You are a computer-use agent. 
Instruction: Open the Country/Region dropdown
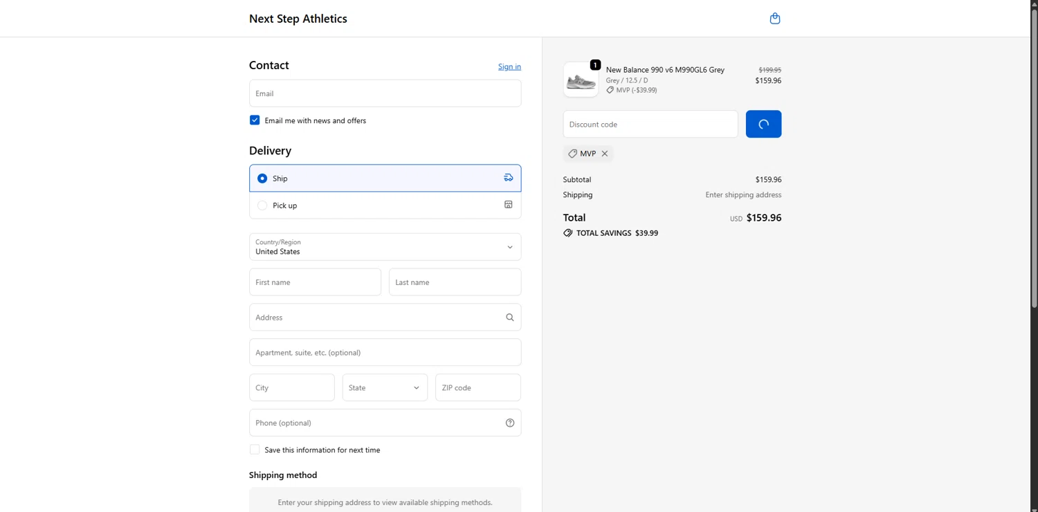click(x=385, y=247)
